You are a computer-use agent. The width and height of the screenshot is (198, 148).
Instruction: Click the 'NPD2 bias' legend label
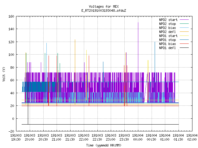pos(167,28)
